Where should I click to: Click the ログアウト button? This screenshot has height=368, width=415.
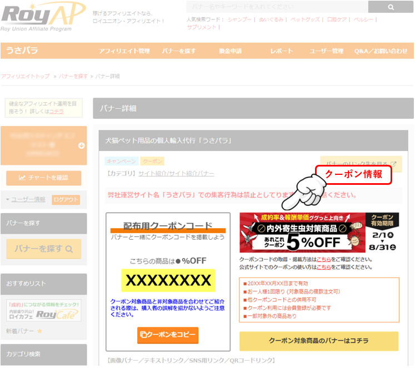66,200
